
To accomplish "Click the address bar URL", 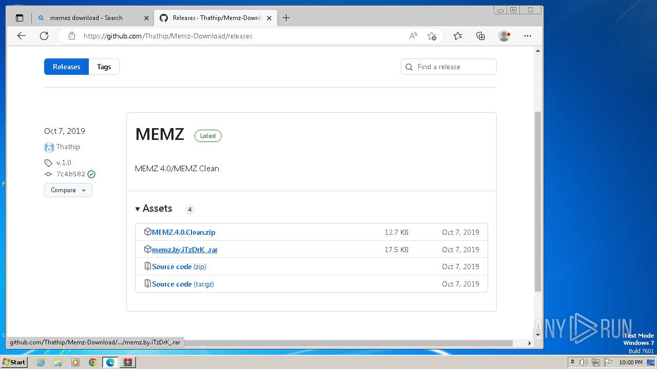I will [x=168, y=36].
